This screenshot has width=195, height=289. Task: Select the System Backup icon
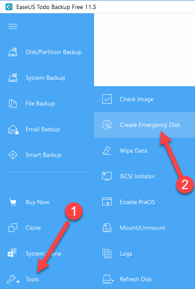(x=13, y=78)
